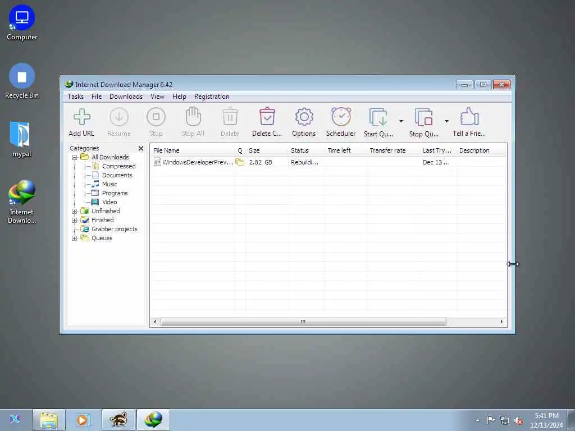Open file explorer from taskbar
This screenshot has height=431, width=575.
(x=49, y=420)
